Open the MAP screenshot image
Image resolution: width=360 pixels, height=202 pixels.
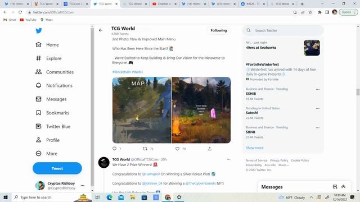142,110
